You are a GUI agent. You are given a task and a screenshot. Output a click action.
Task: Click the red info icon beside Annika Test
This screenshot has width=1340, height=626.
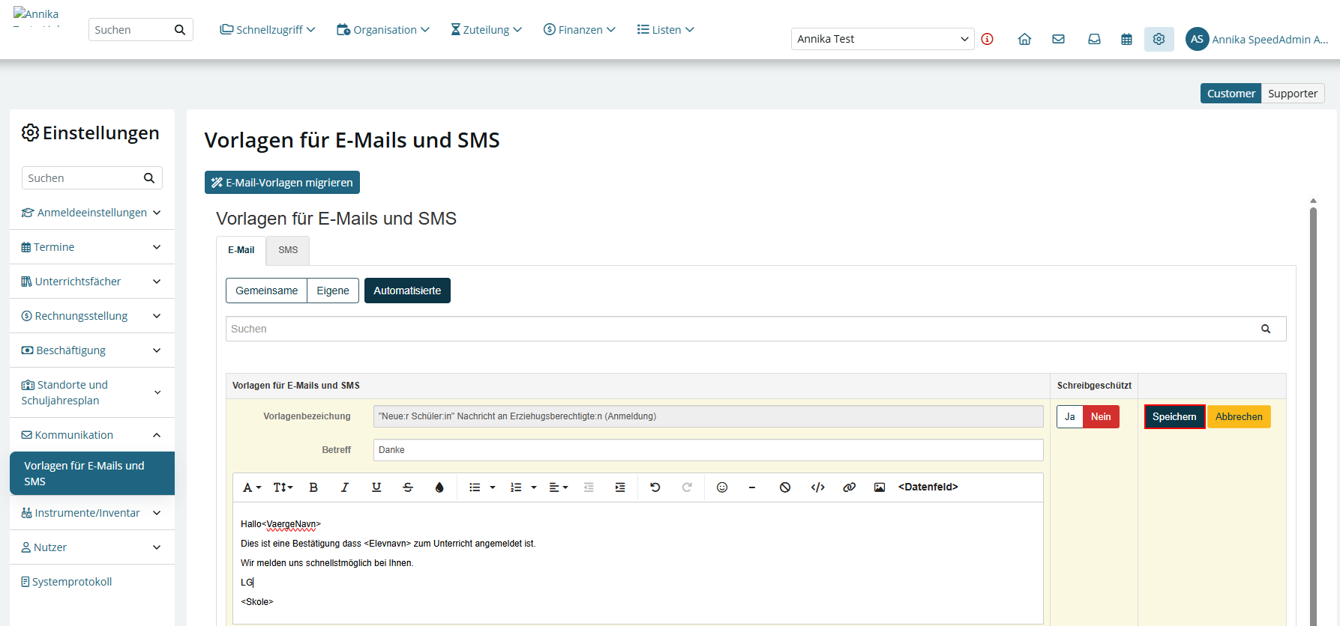[x=987, y=39]
